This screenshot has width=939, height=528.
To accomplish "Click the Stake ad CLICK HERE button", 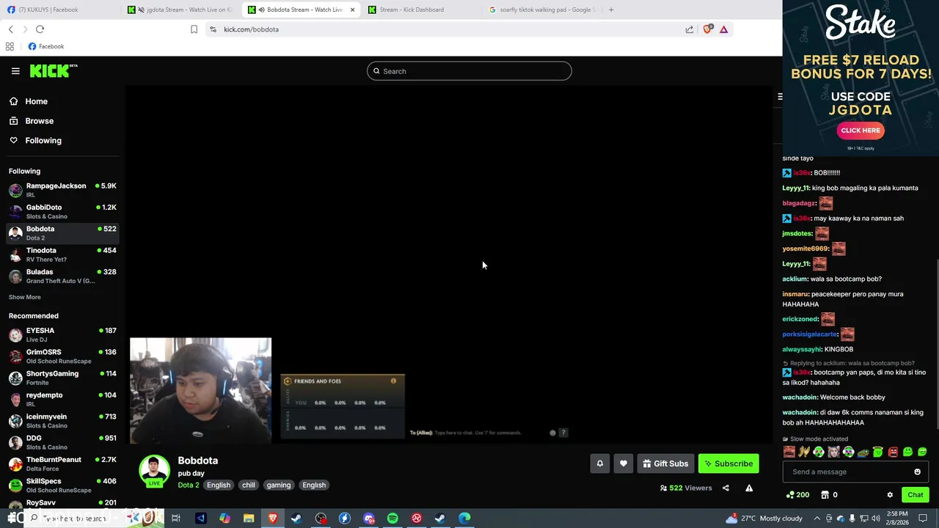I will click(x=861, y=131).
